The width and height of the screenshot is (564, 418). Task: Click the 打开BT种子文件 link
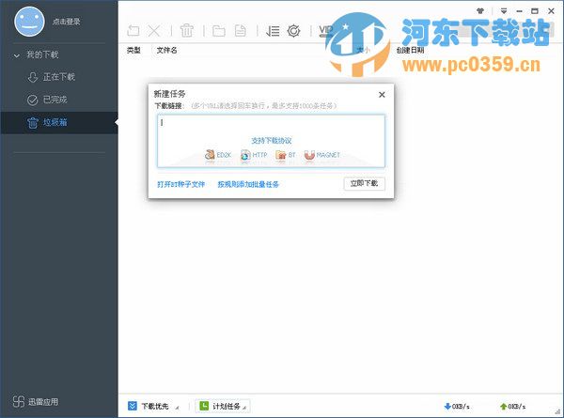coord(180,184)
